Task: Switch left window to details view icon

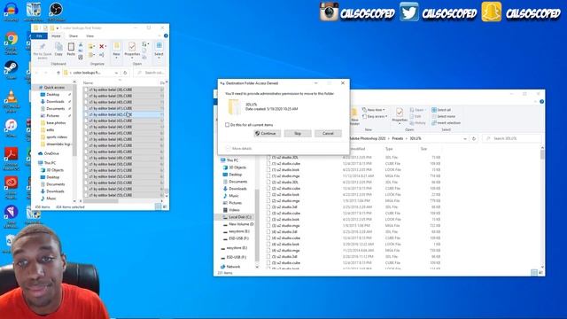Action: click(158, 206)
